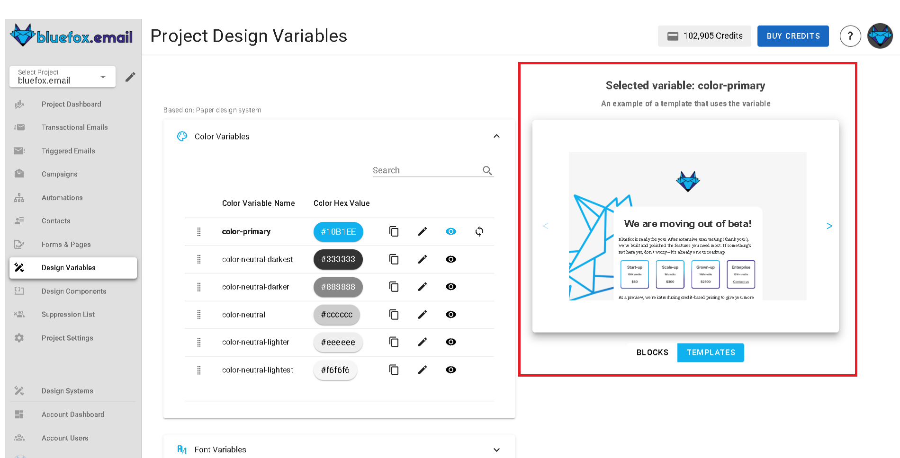This screenshot has height=458, width=900.
Task: Click the #cccccc color chip
Action: click(337, 315)
